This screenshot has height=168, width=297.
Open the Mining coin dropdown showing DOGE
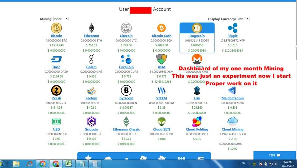click(x=61, y=19)
